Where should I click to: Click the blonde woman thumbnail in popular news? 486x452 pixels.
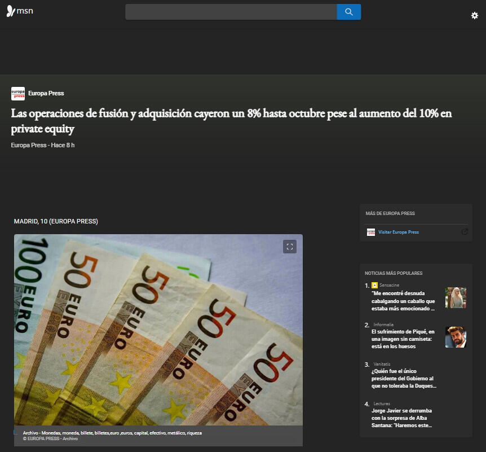pyautogui.click(x=456, y=297)
